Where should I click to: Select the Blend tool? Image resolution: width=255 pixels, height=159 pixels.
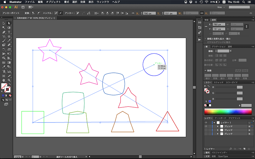(9, 67)
